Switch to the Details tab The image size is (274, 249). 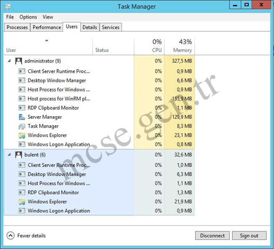(90, 27)
